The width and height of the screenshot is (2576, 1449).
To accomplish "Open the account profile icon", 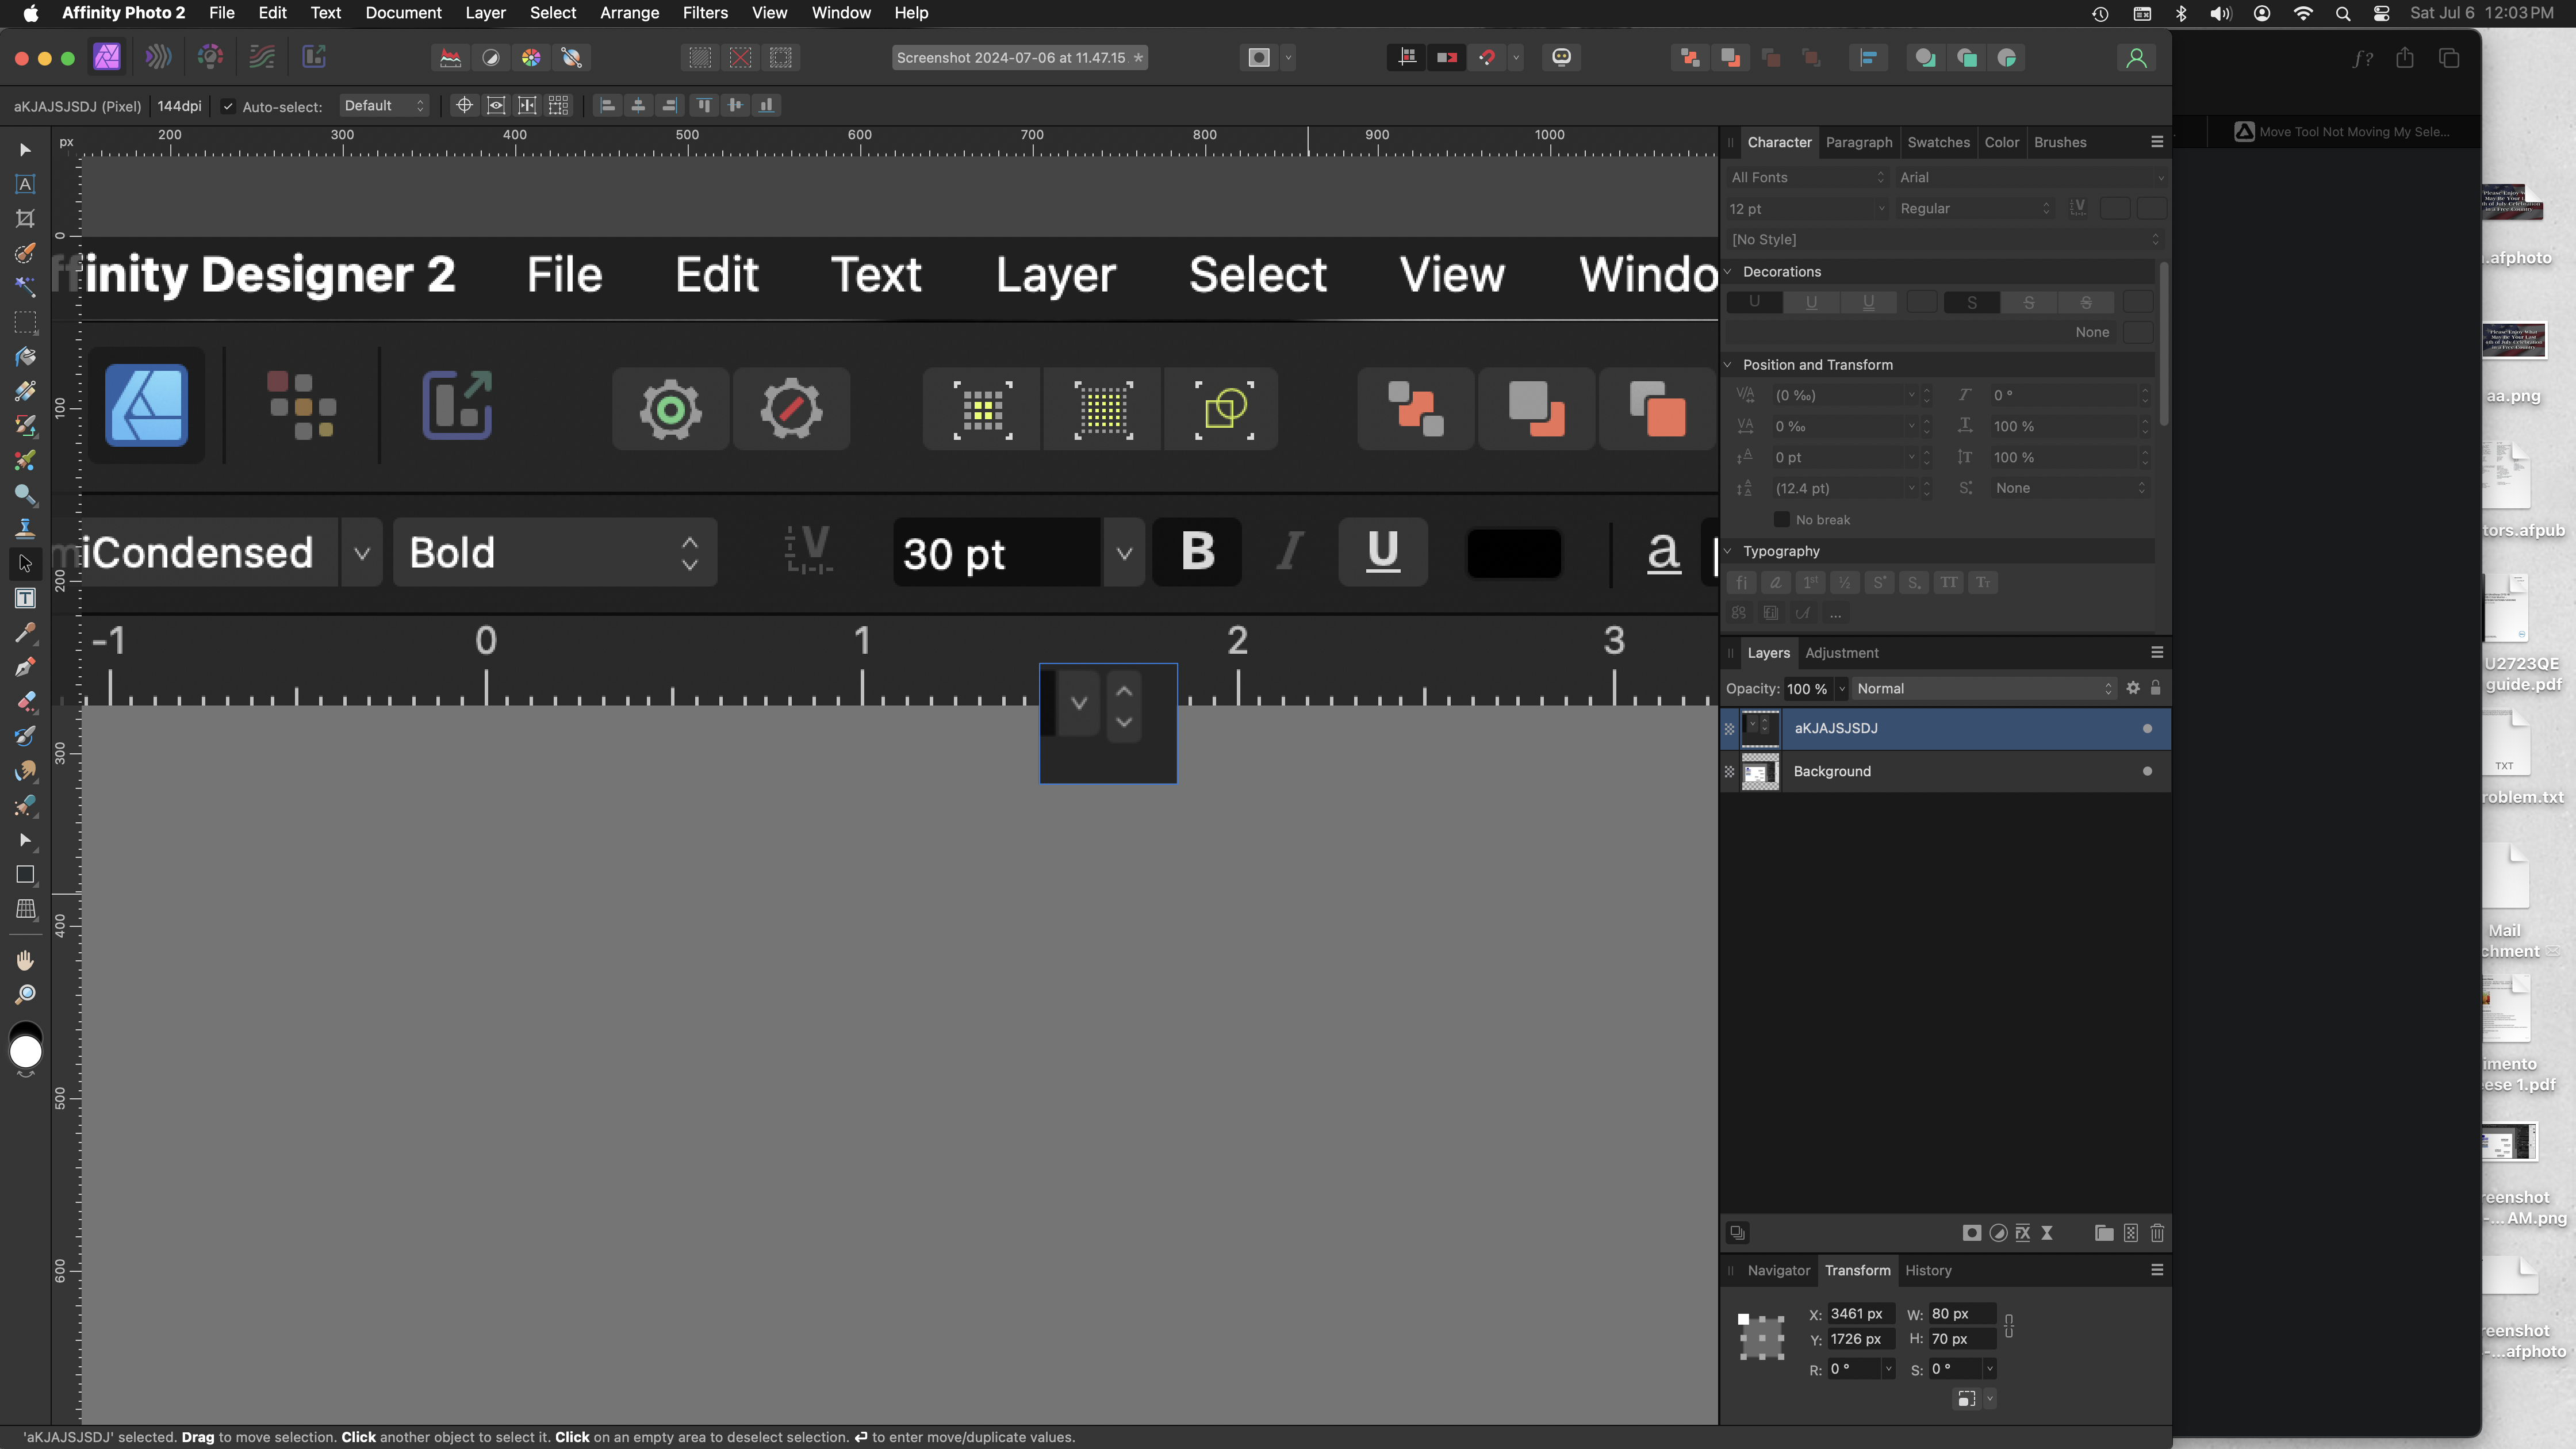I will (x=2136, y=58).
